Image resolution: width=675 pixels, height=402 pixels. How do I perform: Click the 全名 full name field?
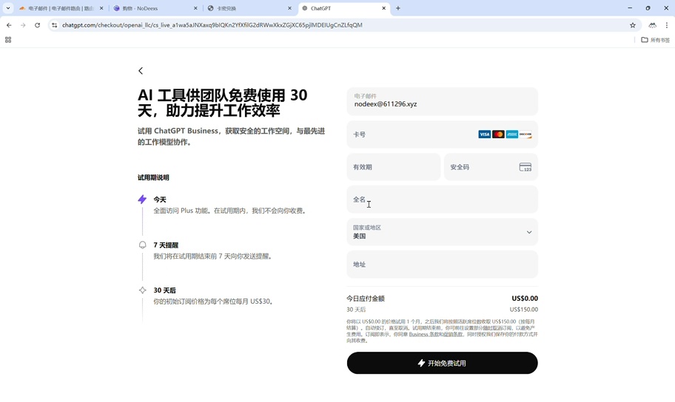tap(442, 200)
